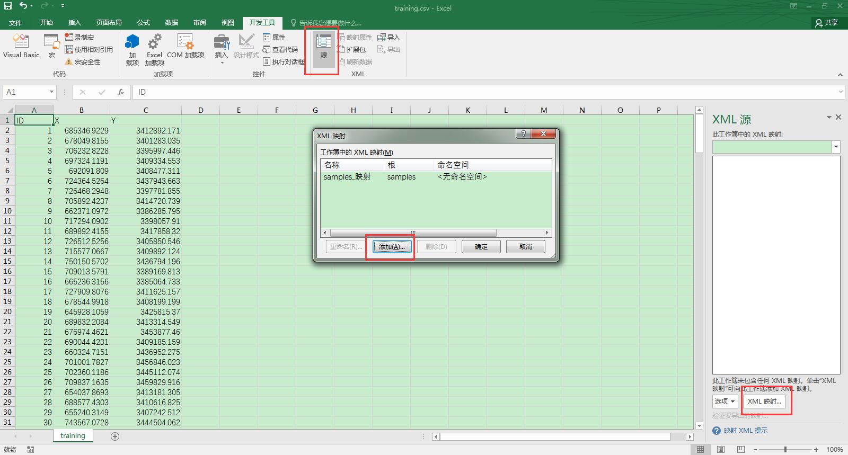Switch to Page Layout view in status bar
This screenshot has height=455, width=848.
coord(721,450)
